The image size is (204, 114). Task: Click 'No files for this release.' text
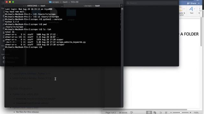point(28,112)
